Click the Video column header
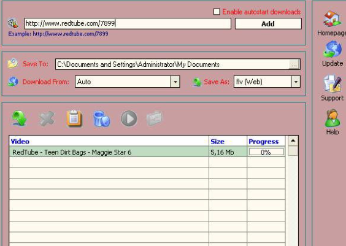This screenshot has width=346, height=246. [x=109, y=141]
